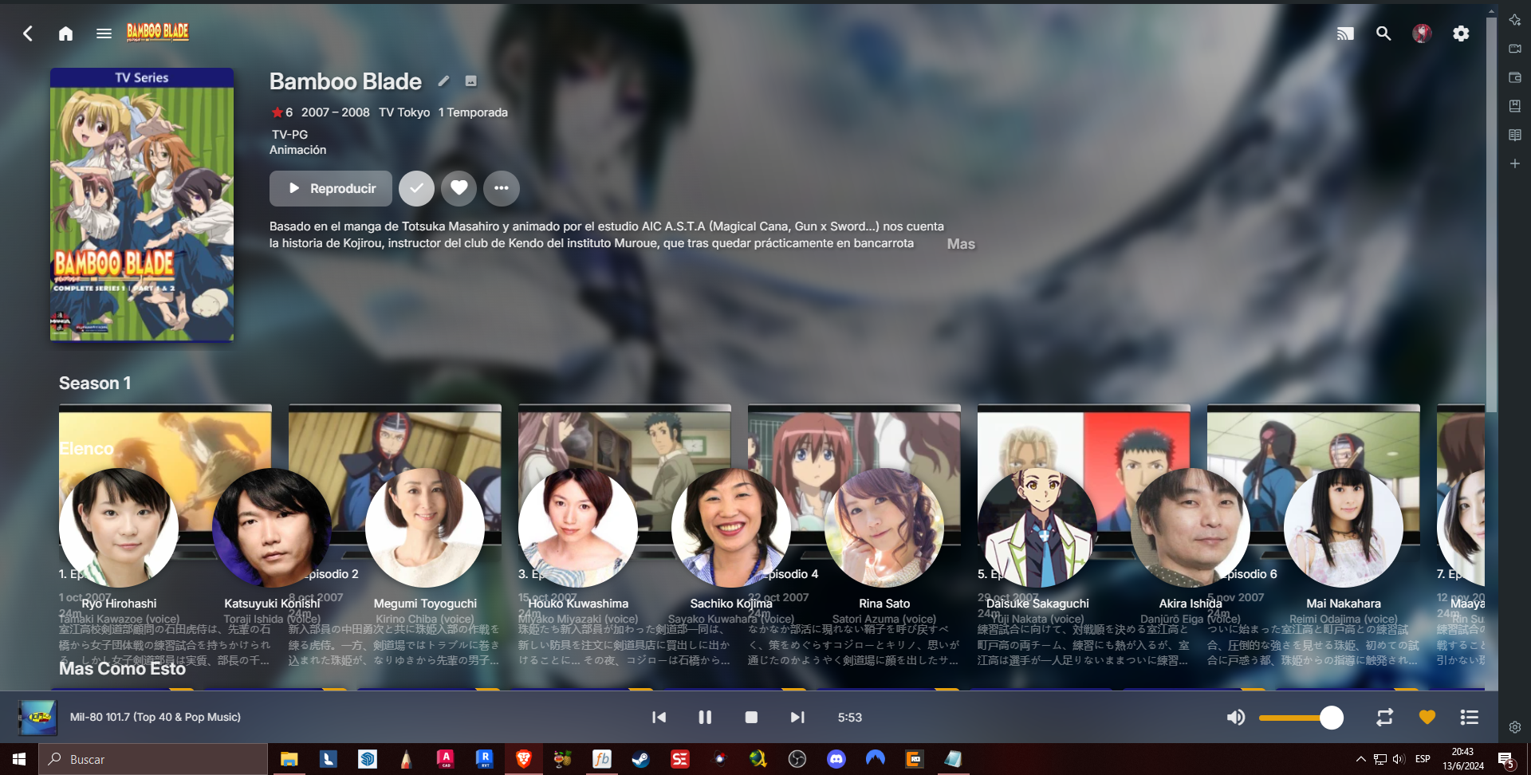The width and height of the screenshot is (1531, 775).
Task: Open the three-dots more options menu
Action: [501, 188]
